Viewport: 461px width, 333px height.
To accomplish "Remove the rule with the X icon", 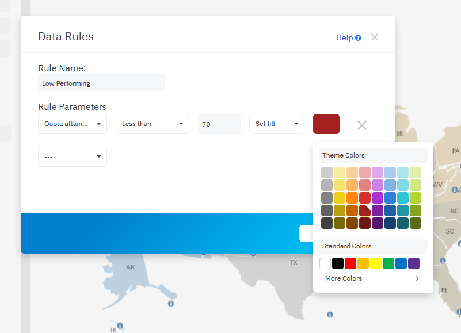I will click(x=361, y=125).
